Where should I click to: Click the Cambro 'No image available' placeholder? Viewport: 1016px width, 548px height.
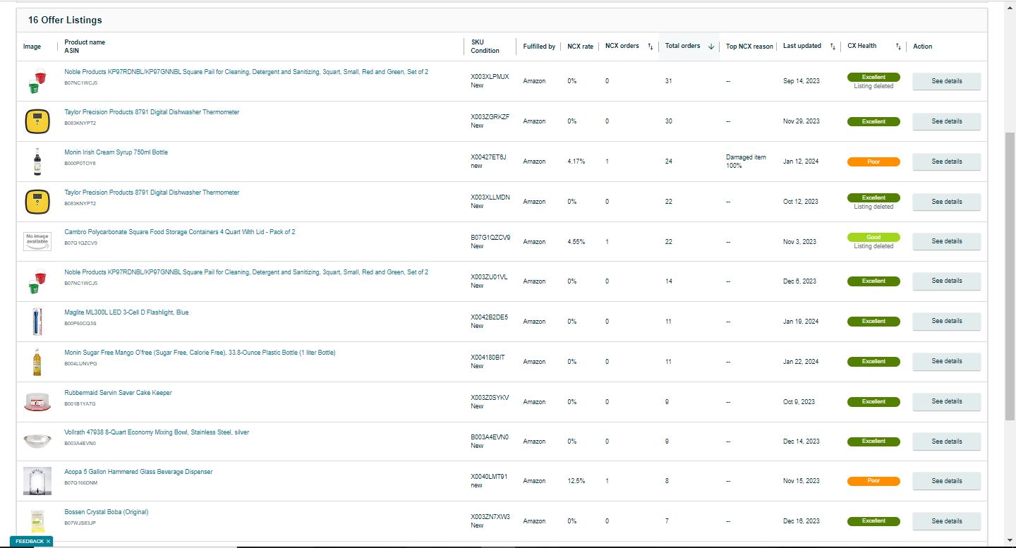tap(37, 241)
